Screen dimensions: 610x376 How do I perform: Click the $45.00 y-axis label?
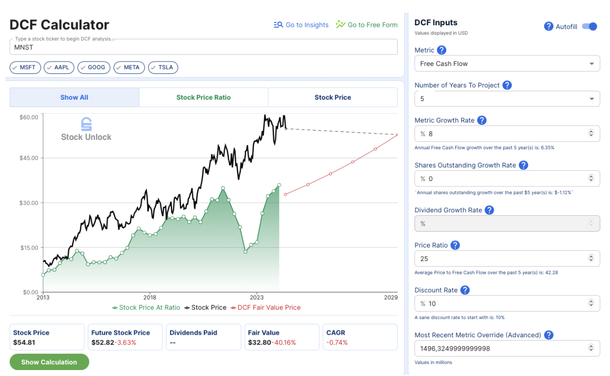[x=29, y=158]
